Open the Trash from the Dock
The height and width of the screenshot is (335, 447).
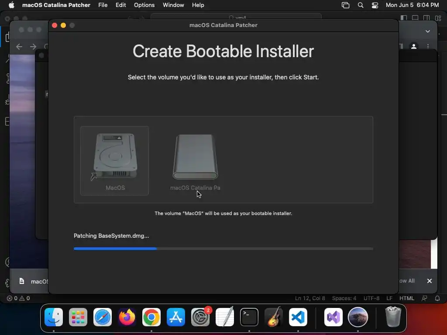pos(393,317)
